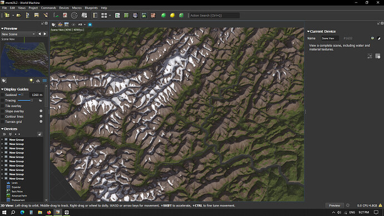Viewport: 384px width, 216px height.
Task: Click the yellow sphere build button
Action: tap(173, 15)
